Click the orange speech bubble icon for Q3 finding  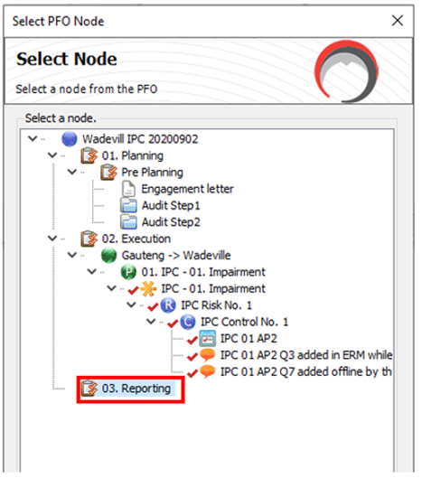pyautogui.click(x=208, y=355)
